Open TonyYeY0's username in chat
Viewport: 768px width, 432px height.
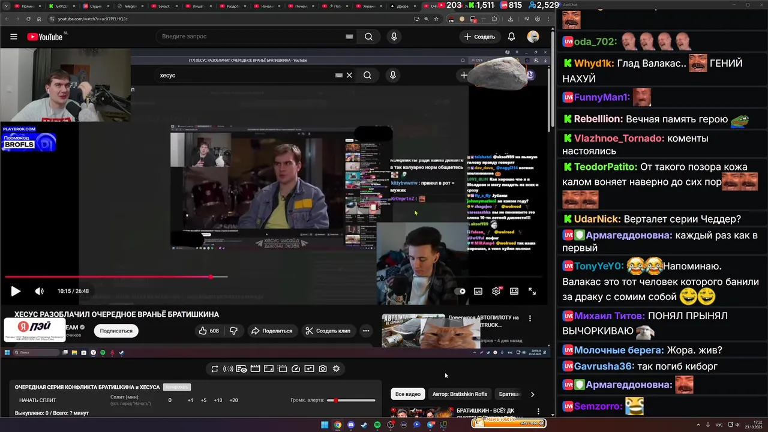[x=599, y=266]
